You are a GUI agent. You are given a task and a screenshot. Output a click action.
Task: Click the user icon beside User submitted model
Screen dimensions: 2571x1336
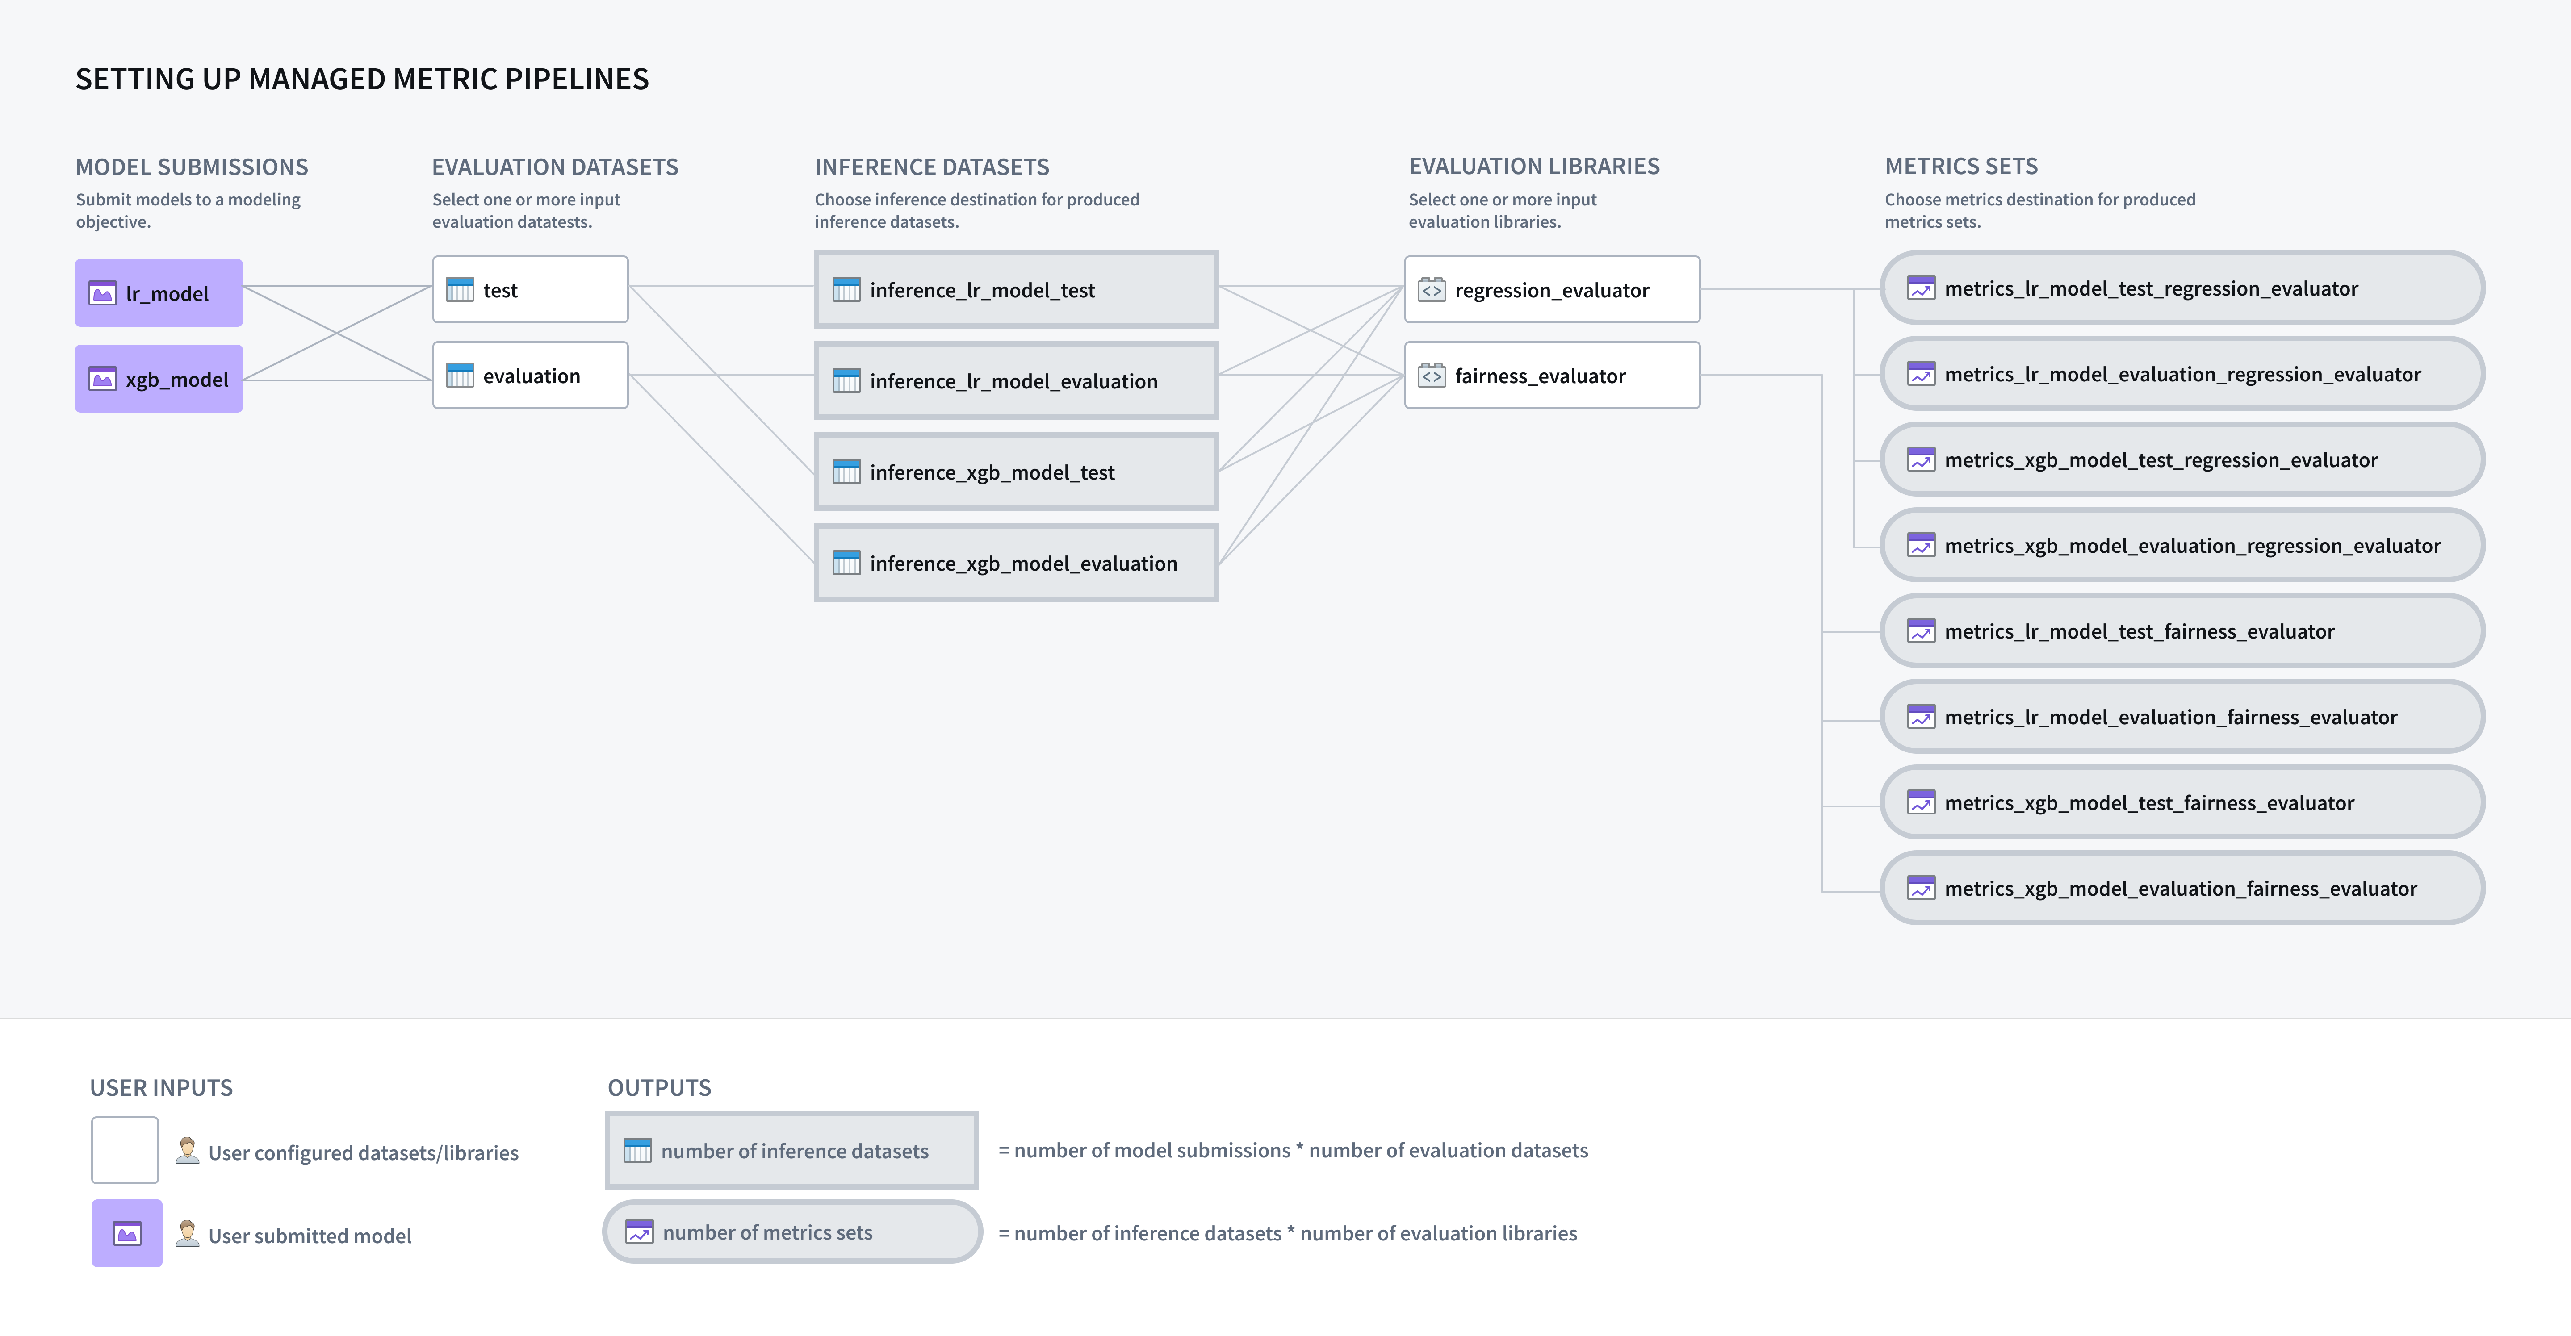point(187,1234)
